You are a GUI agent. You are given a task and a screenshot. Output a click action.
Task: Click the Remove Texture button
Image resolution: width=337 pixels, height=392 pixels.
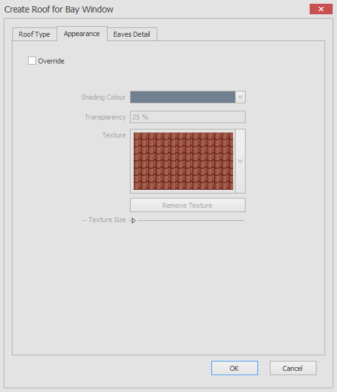(x=188, y=205)
